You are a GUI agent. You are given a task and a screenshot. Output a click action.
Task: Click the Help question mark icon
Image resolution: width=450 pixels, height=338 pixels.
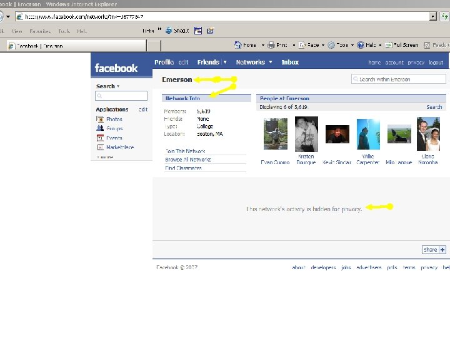tap(361, 45)
